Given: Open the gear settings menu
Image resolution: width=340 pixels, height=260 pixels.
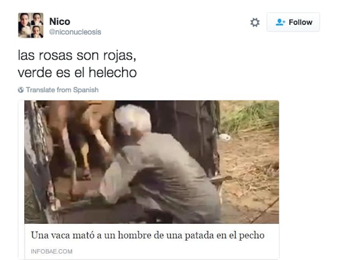Looking at the screenshot, I should click(x=255, y=23).
